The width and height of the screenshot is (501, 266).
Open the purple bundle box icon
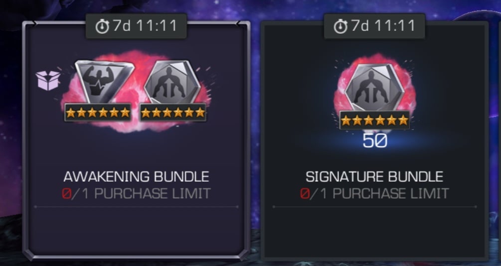(x=48, y=80)
